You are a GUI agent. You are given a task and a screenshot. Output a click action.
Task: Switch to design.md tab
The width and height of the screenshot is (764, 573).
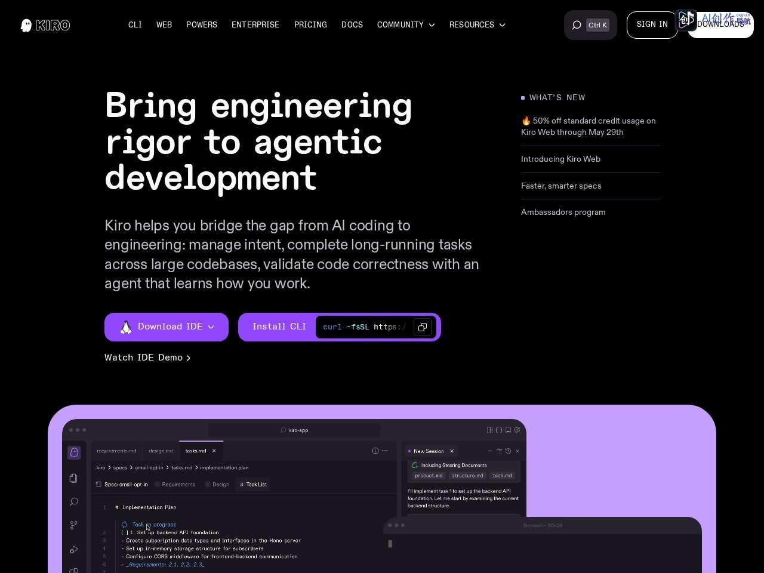161,451
